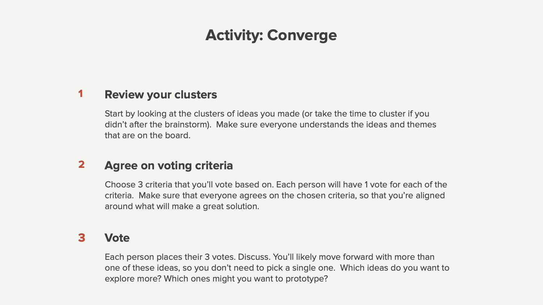Click the line starting "Start by looking"
Screen dimensions: 543x305
[x=267, y=114]
